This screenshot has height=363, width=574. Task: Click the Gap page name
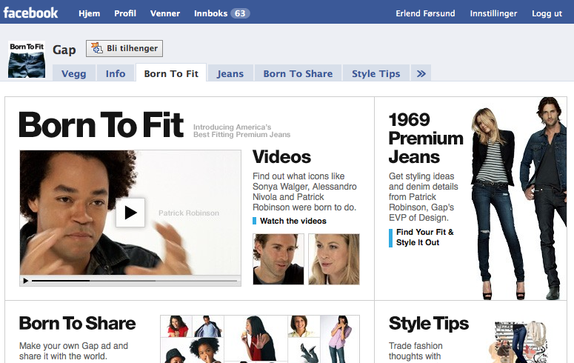pos(64,50)
